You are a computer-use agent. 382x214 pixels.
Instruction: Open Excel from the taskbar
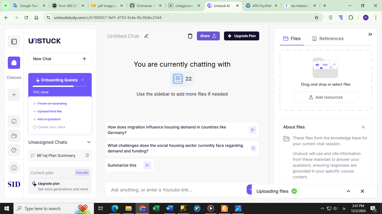(156, 208)
